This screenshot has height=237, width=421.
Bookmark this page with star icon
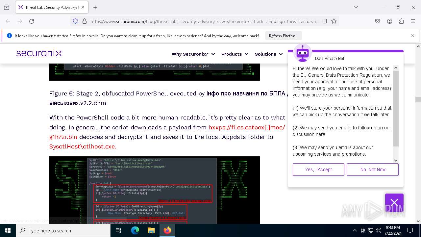[334, 21]
